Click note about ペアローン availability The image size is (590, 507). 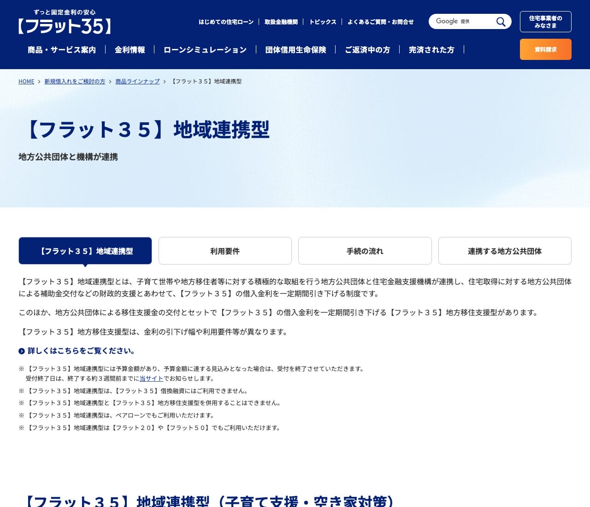point(117,415)
